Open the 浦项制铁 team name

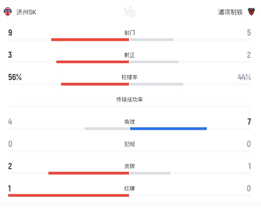230,12
